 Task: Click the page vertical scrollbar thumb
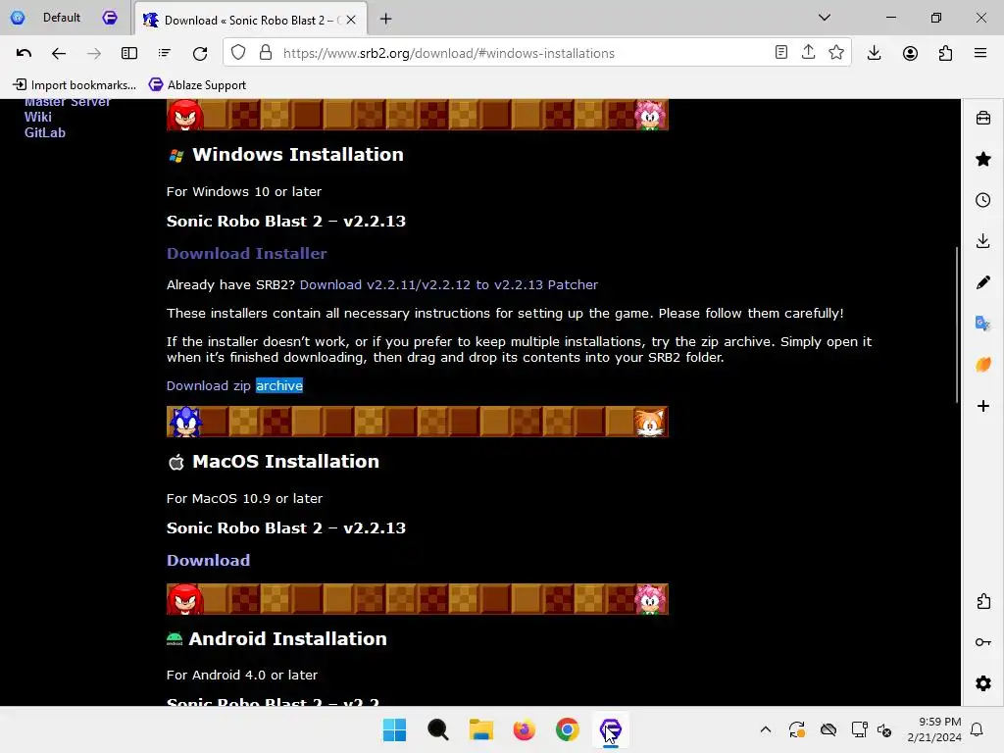tap(957, 324)
